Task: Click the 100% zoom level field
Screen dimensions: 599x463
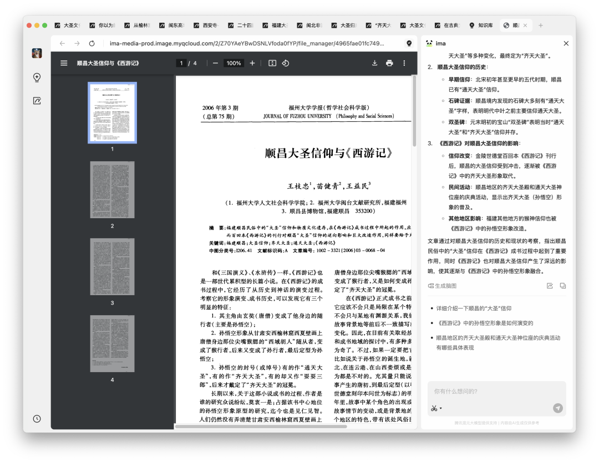Action: (233, 63)
